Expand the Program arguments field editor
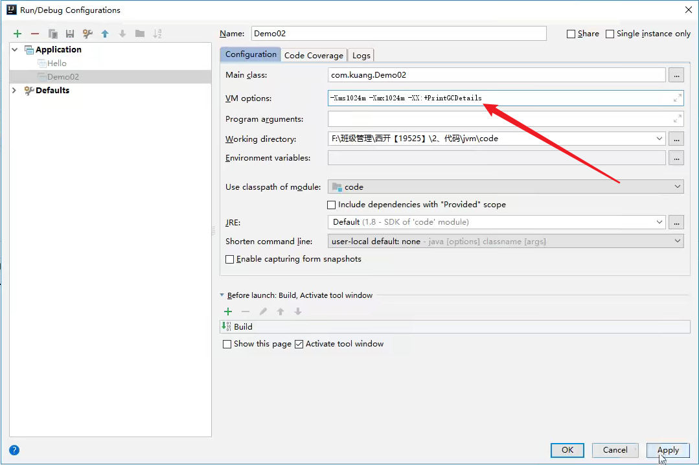 [677, 119]
